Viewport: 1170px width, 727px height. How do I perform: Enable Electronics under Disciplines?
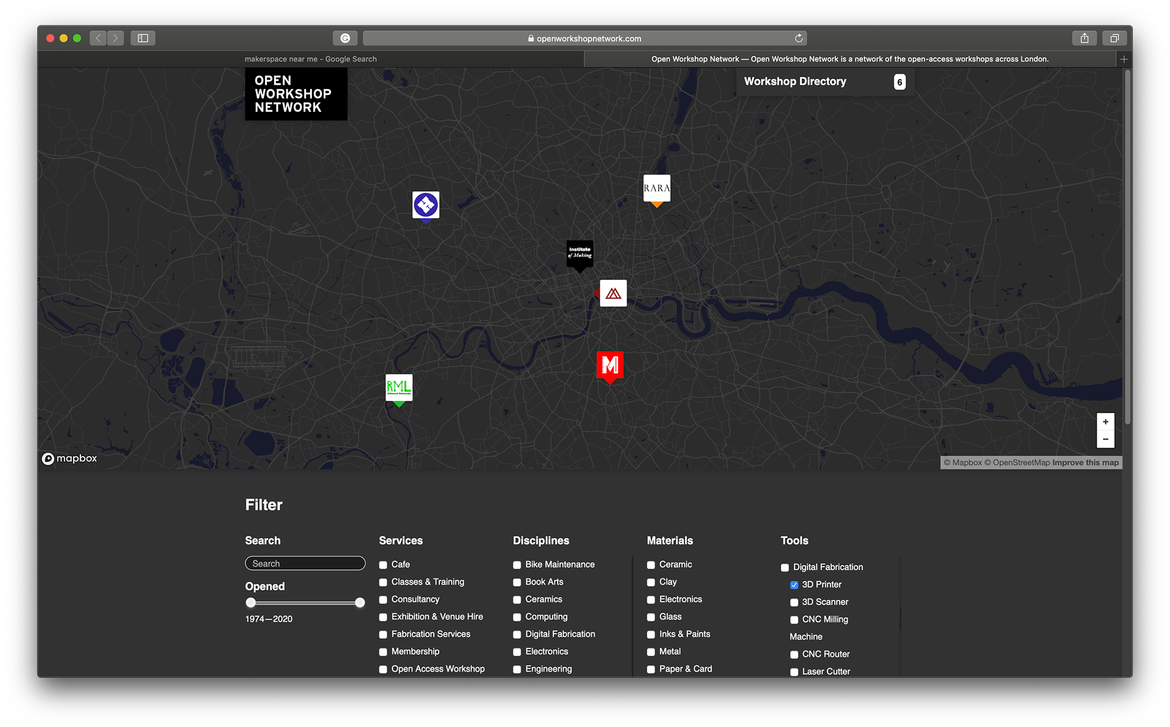[517, 652]
